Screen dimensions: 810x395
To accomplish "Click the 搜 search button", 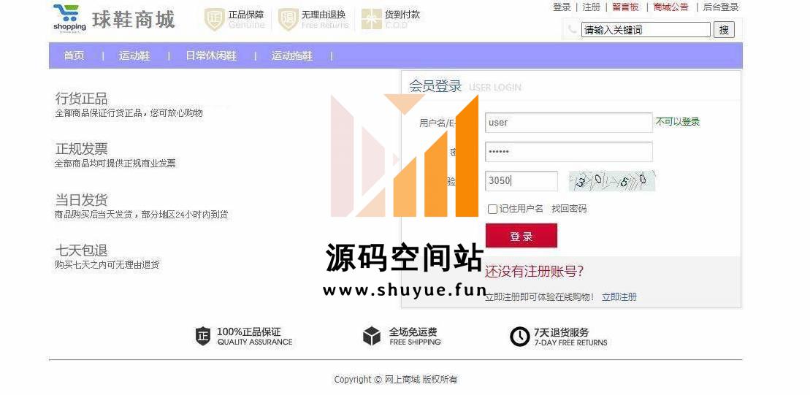I will pos(725,30).
